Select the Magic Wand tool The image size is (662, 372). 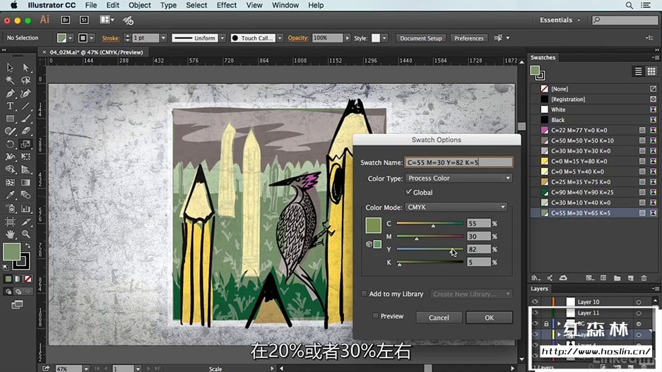point(10,80)
